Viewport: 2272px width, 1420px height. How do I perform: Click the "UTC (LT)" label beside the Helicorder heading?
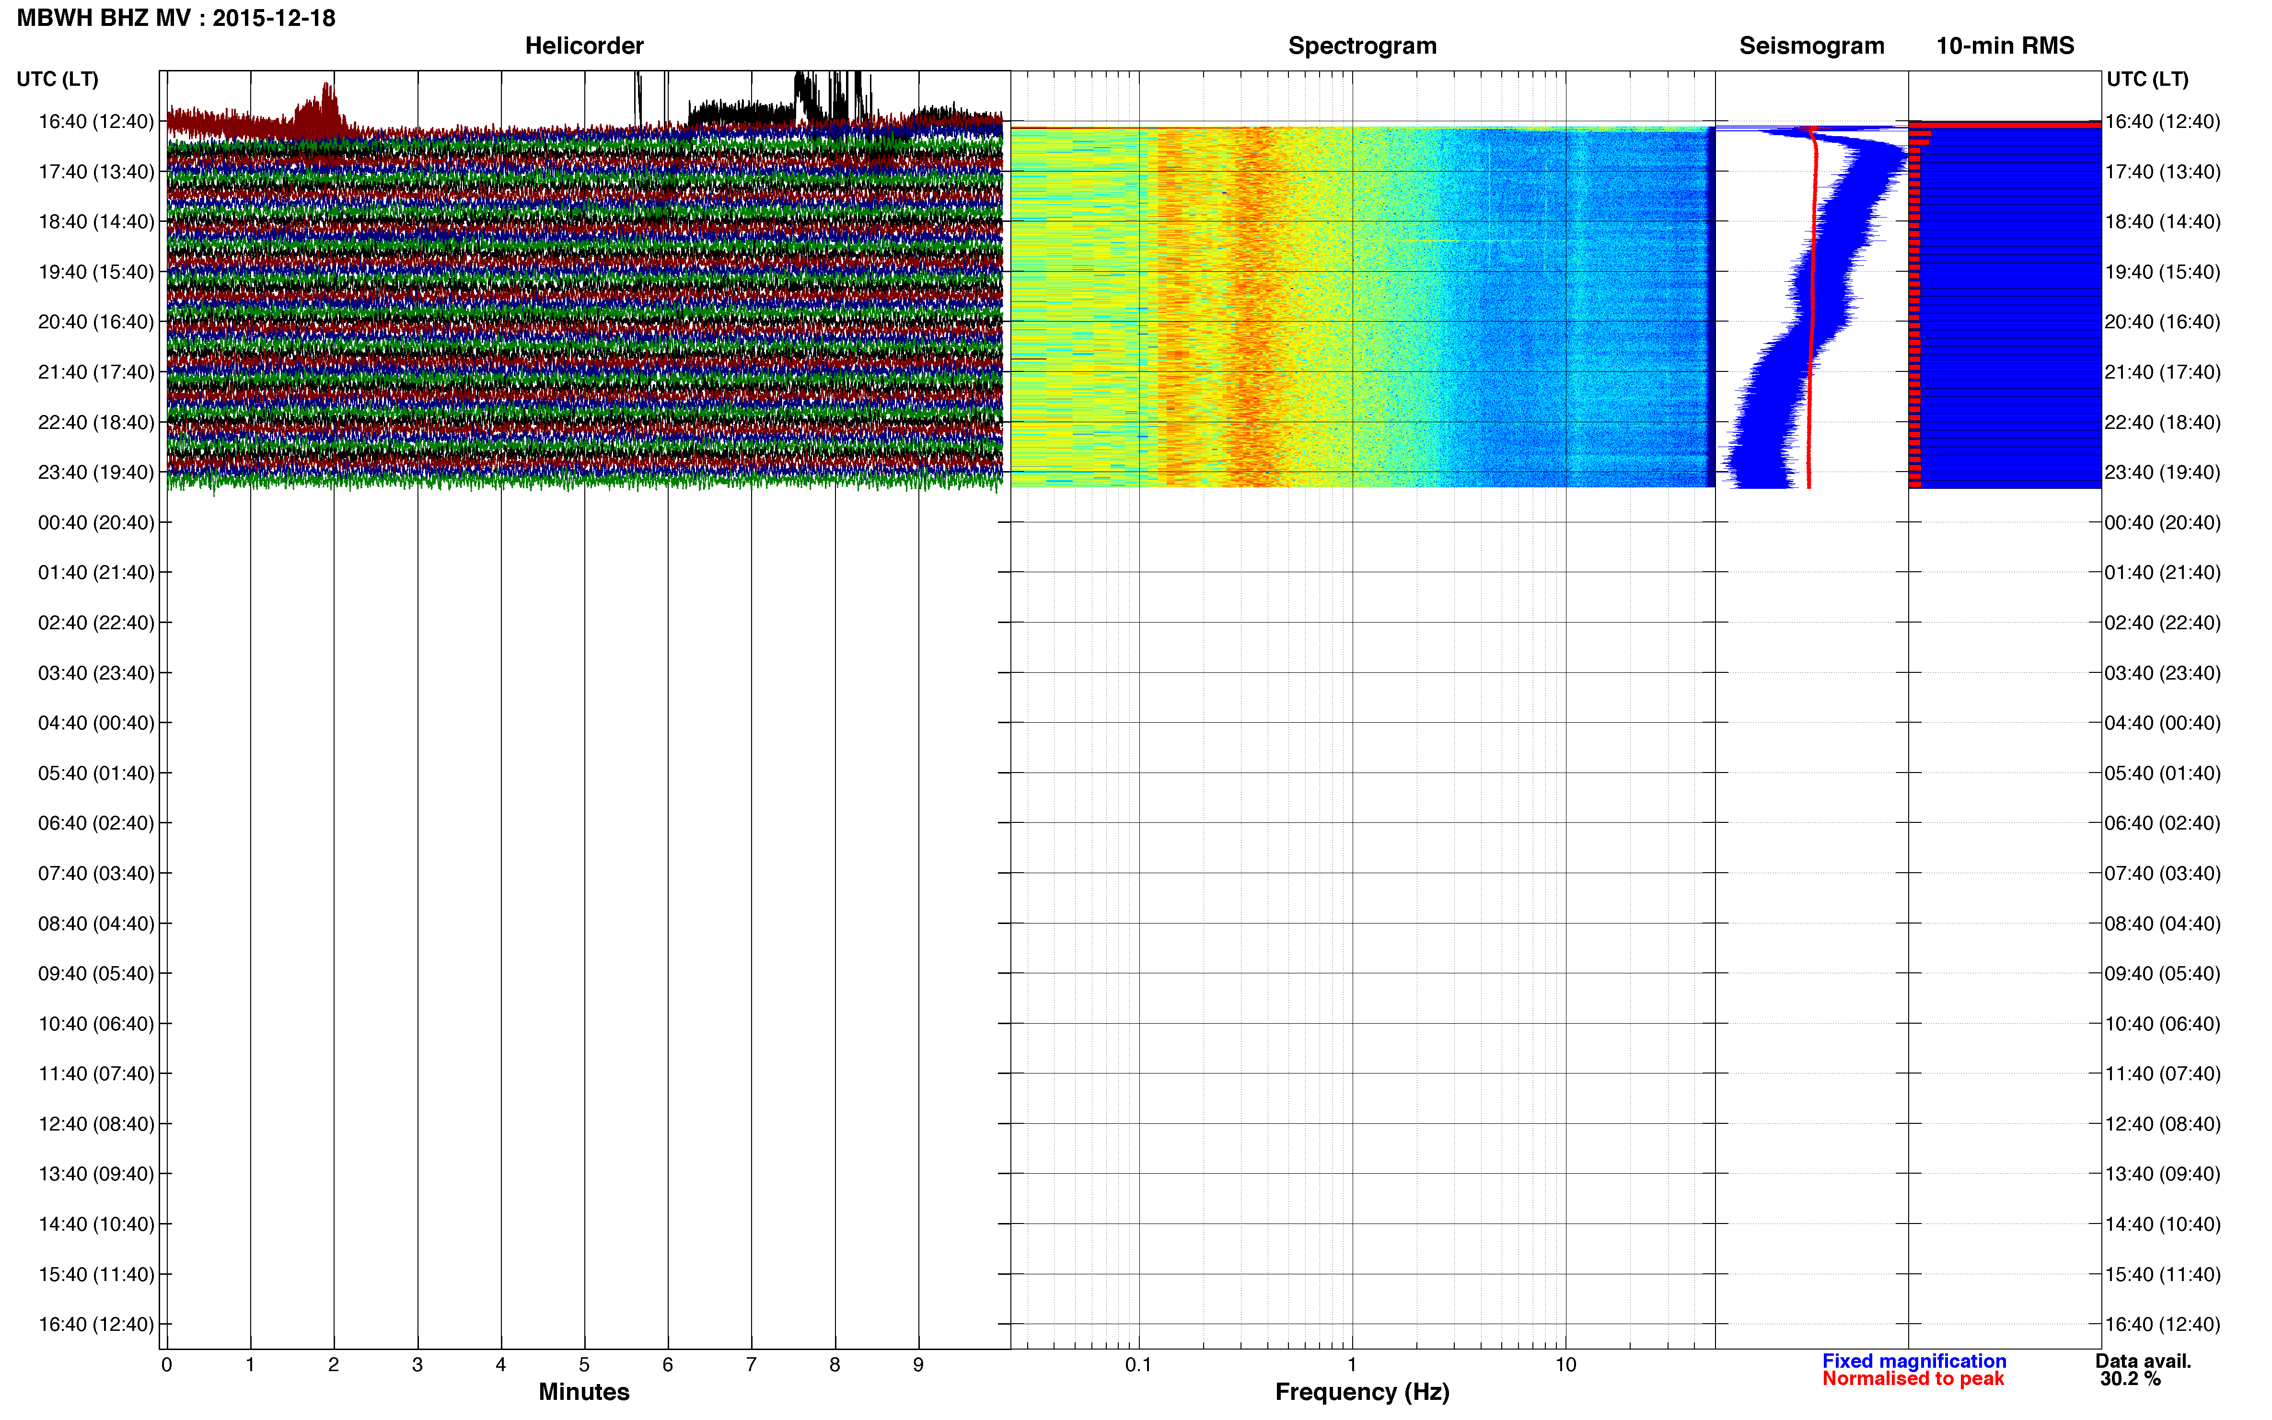(x=58, y=79)
